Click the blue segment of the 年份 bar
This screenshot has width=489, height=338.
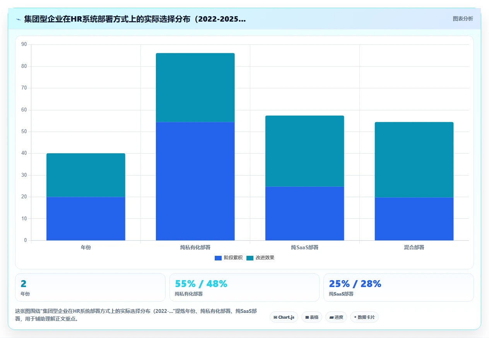coord(86,219)
